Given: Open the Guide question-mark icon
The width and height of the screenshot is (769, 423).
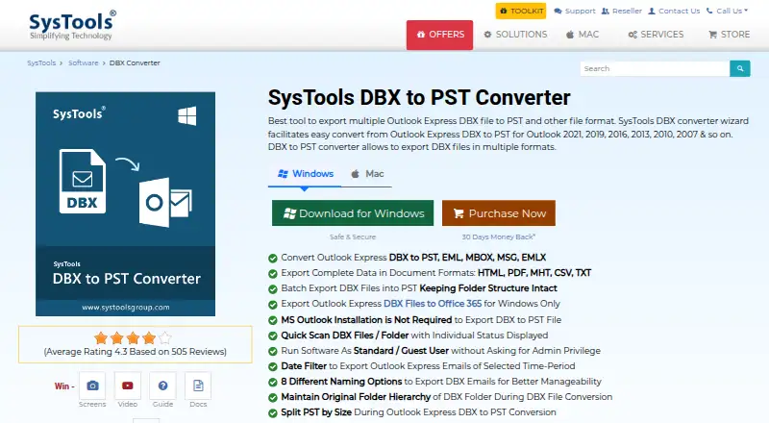Looking at the screenshot, I should click(x=162, y=386).
